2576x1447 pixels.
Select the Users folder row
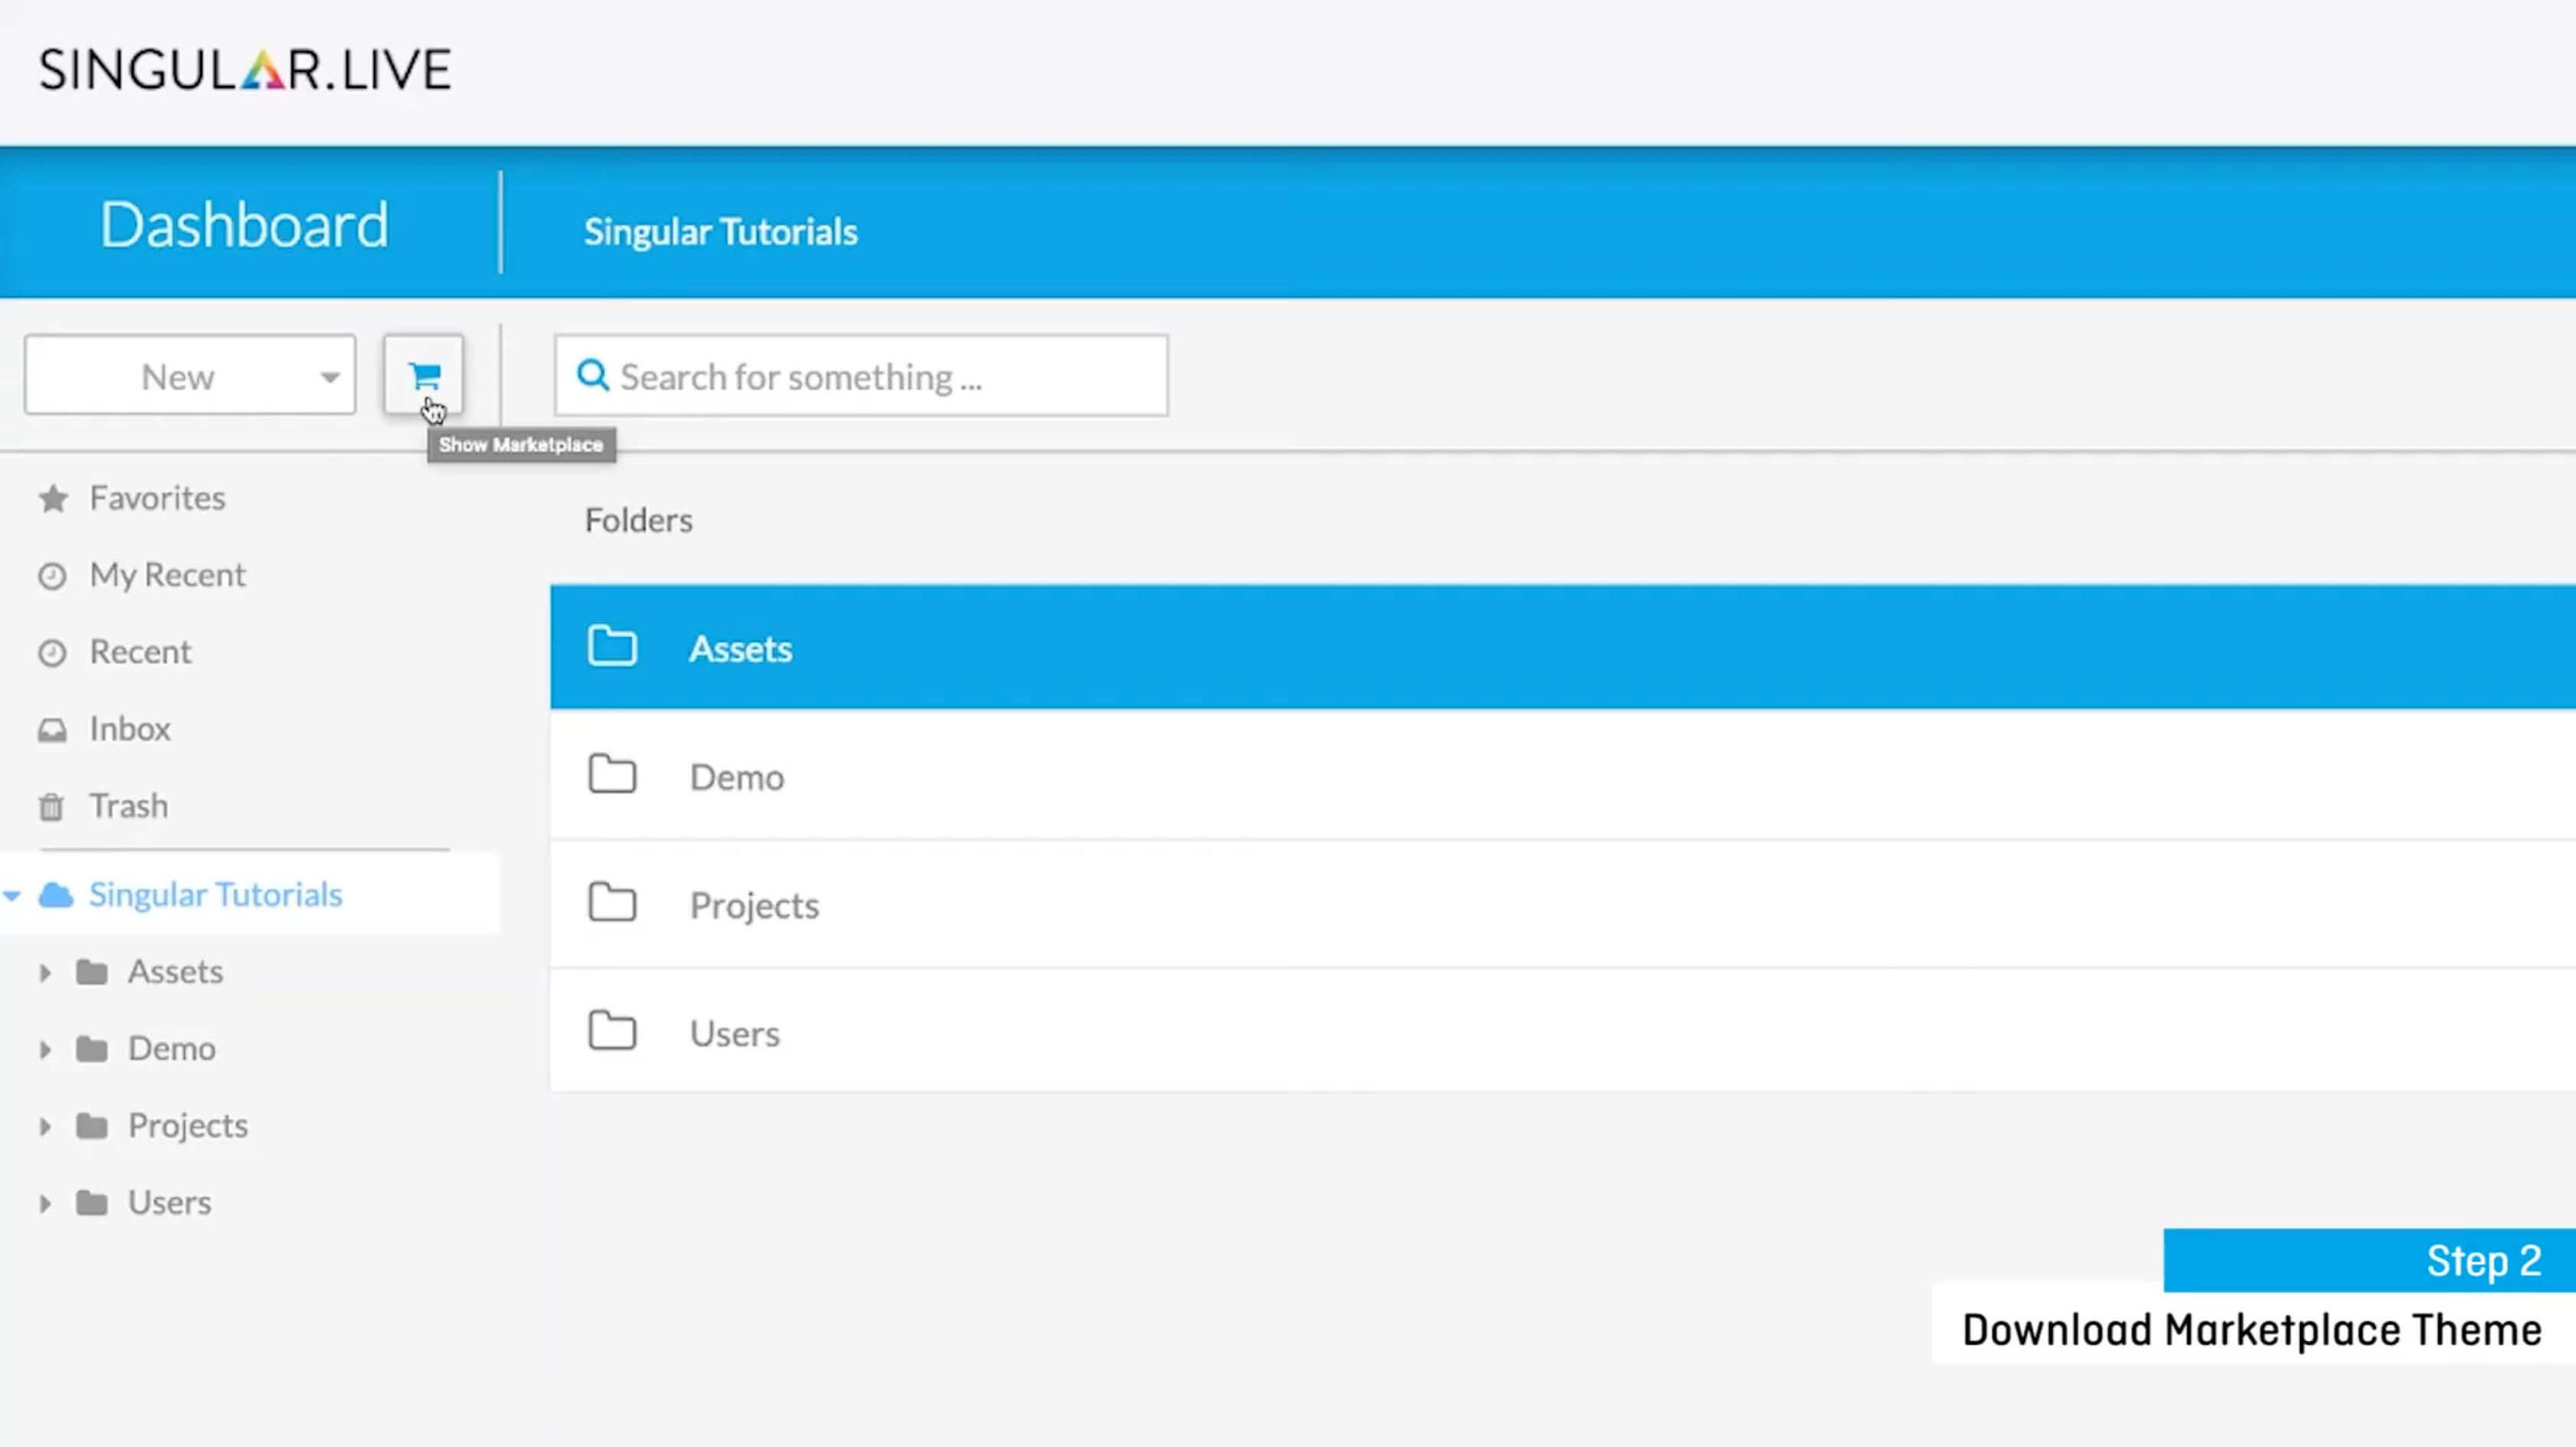coord(735,1033)
